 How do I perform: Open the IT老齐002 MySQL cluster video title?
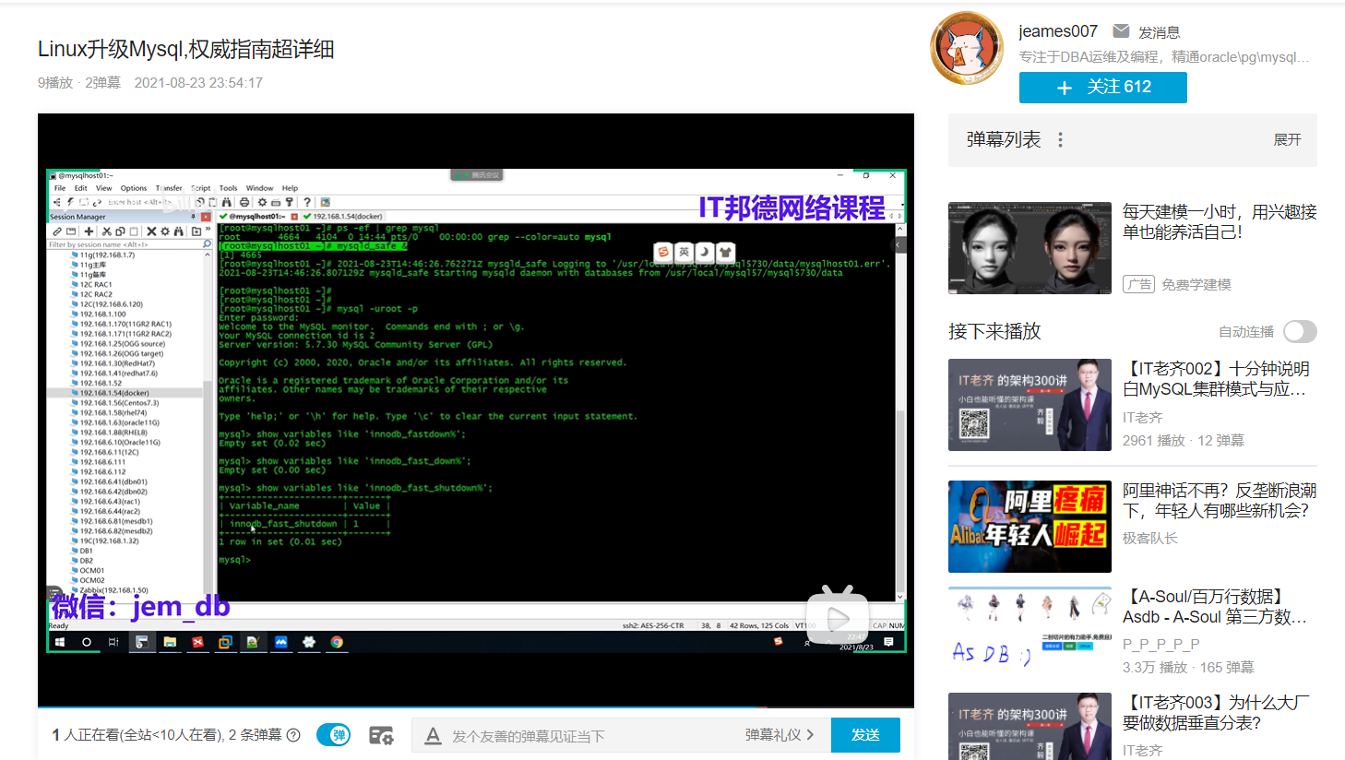(x=1215, y=379)
